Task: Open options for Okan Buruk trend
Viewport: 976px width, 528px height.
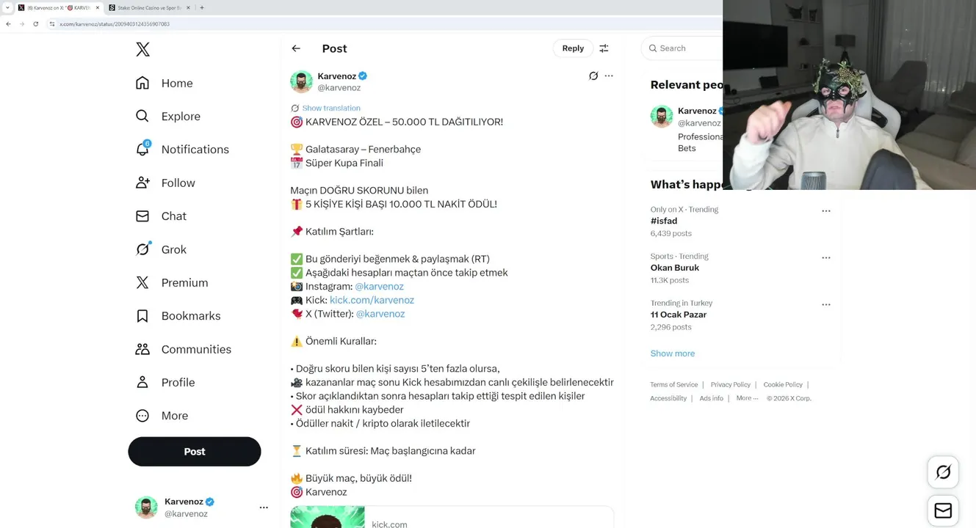Action: pos(826,257)
